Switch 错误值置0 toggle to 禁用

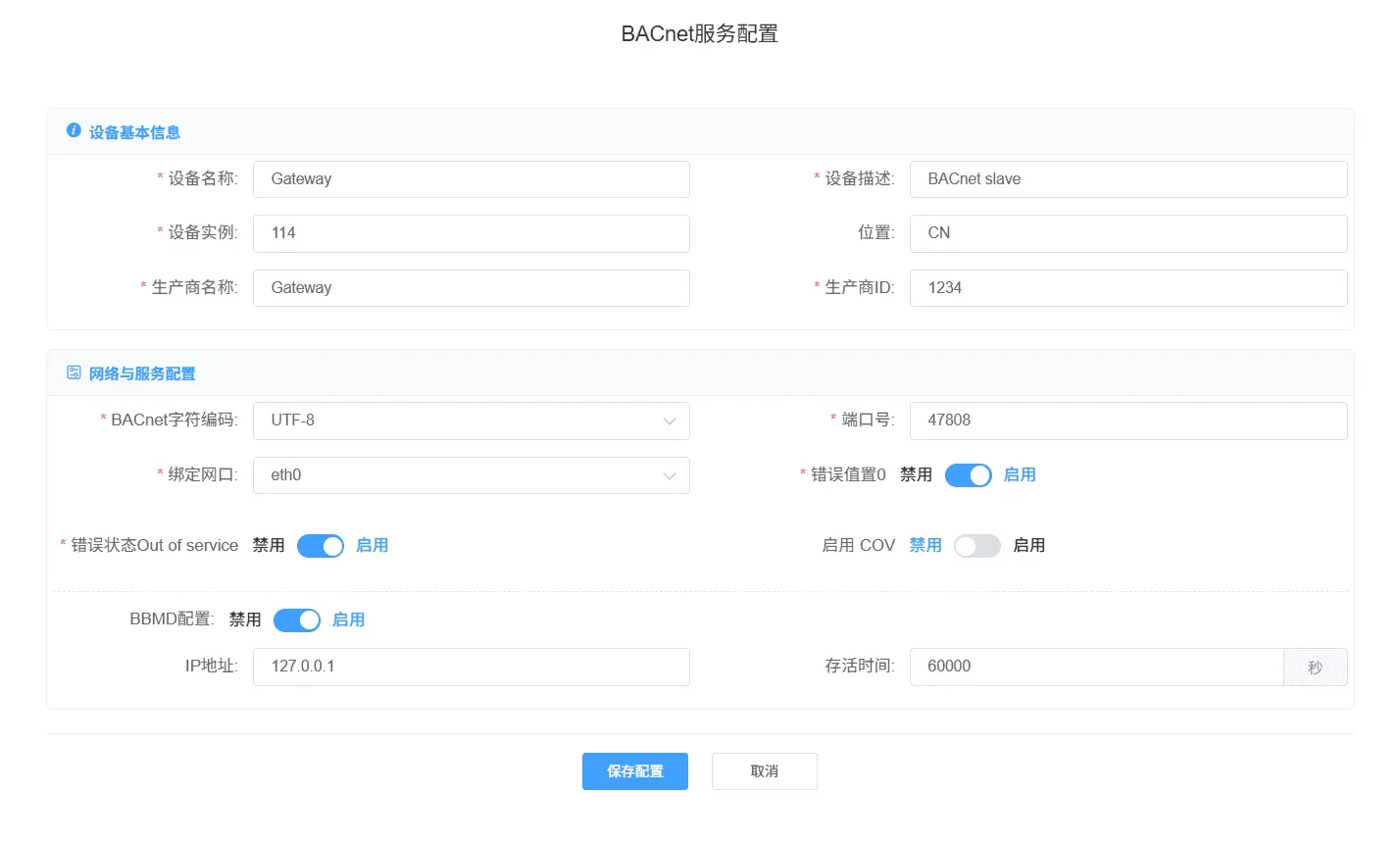tap(969, 474)
